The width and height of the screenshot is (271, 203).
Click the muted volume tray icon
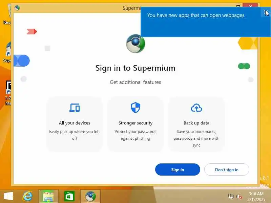coord(239,197)
